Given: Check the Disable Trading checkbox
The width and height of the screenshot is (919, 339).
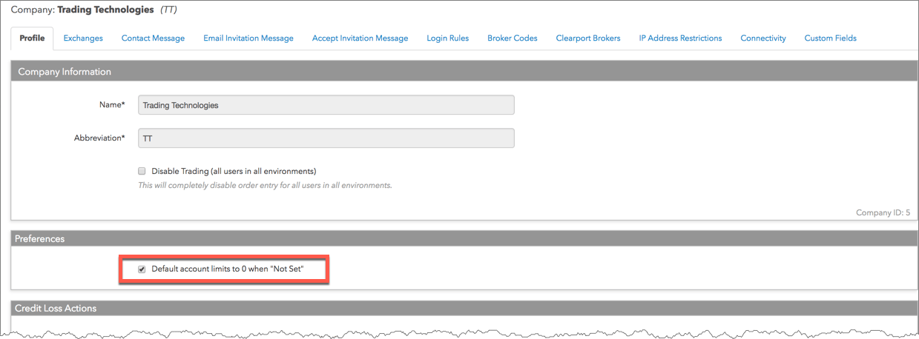Looking at the screenshot, I should pyautogui.click(x=142, y=171).
